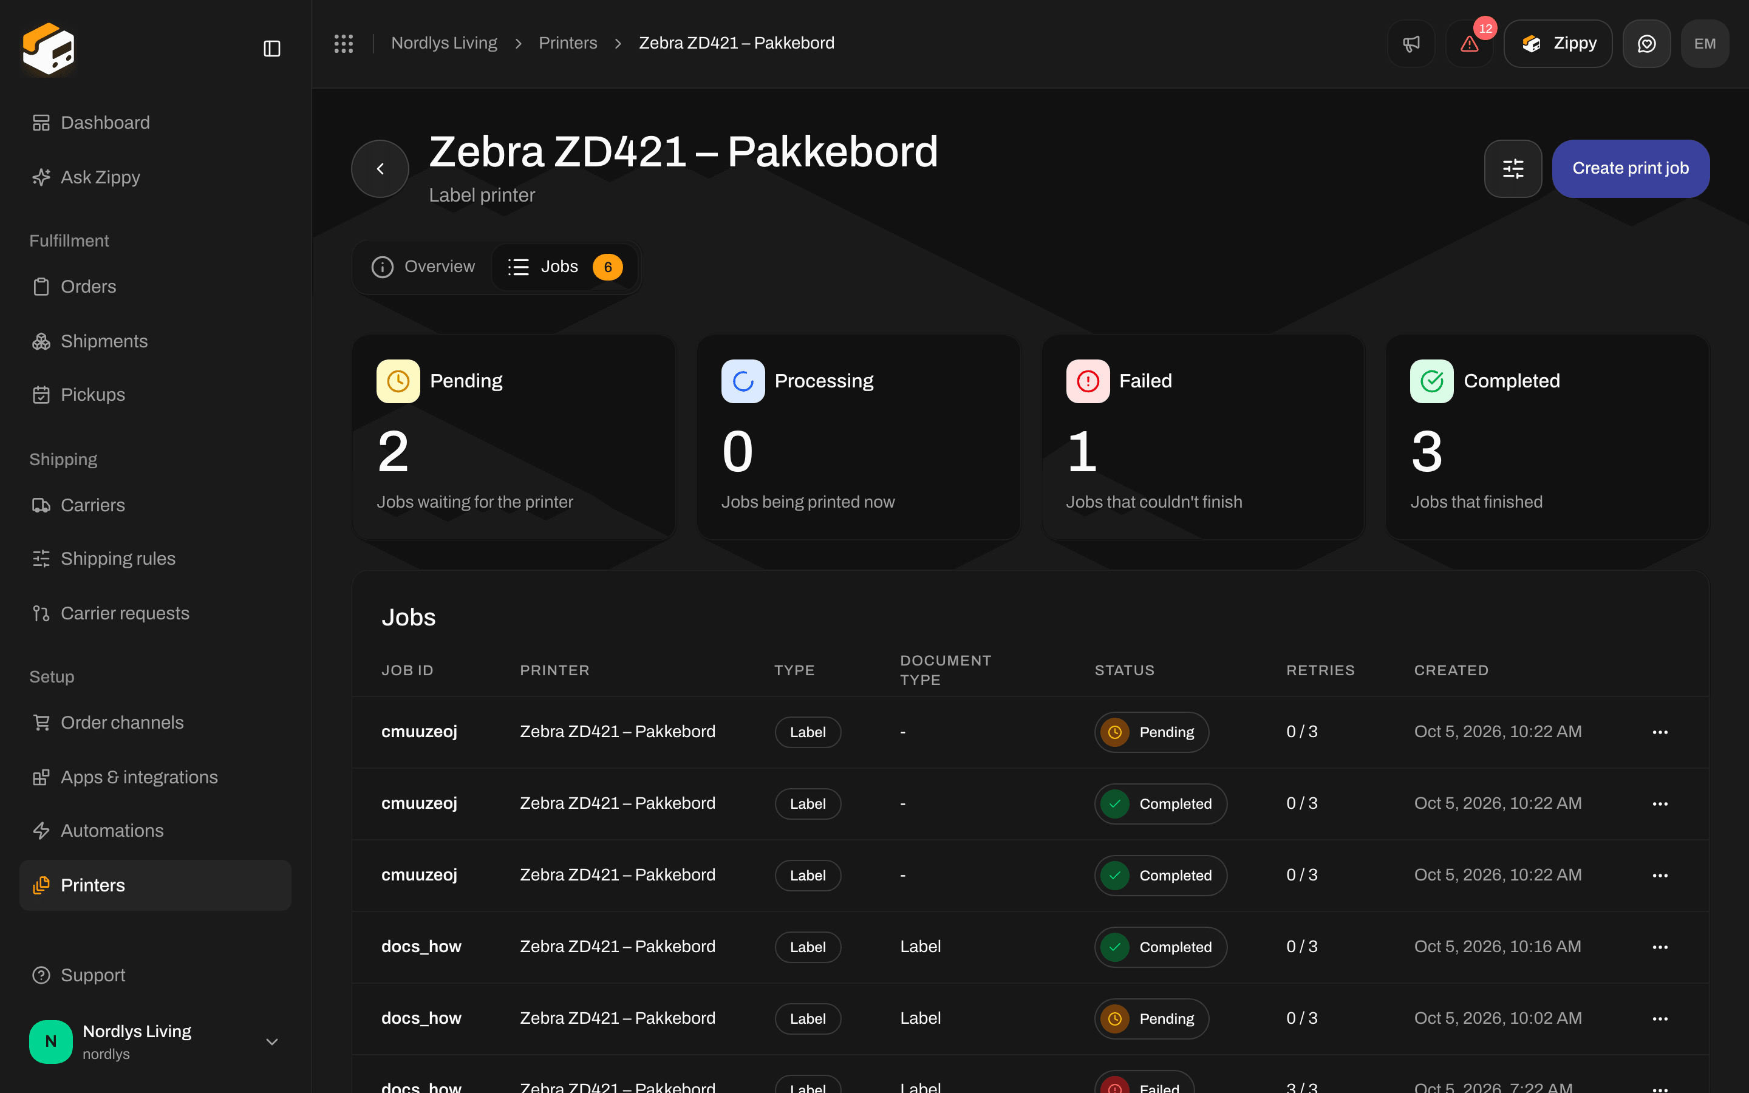Follow the Printers breadcrumb link
1749x1093 pixels.
click(568, 43)
